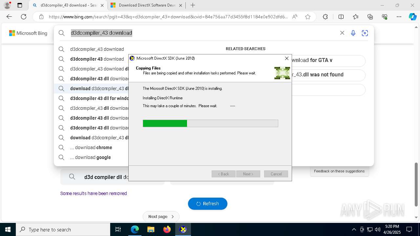This screenshot has width=420, height=236.
Task: Click Bing search magnifier icon
Action: point(62,33)
